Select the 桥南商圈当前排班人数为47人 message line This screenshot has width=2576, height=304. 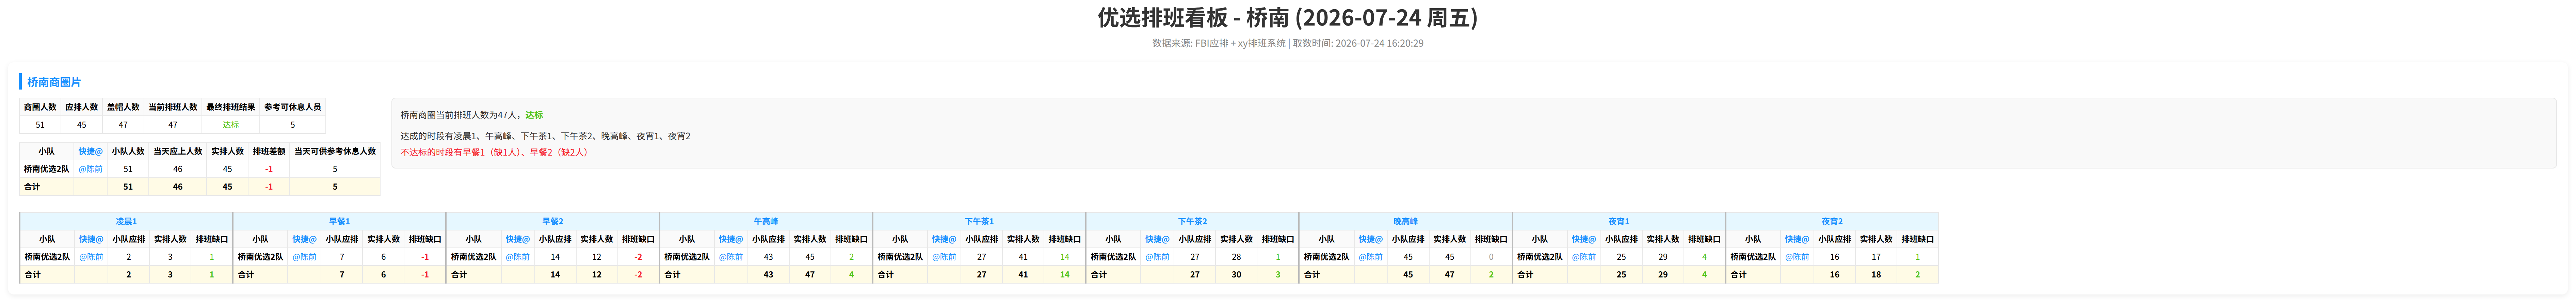pyautogui.click(x=472, y=115)
